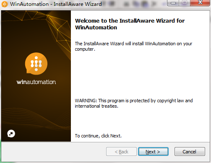The height and width of the screenshot is (163, 211).
Task: Maximize the installer window
Action: click(x=185, y=3)
